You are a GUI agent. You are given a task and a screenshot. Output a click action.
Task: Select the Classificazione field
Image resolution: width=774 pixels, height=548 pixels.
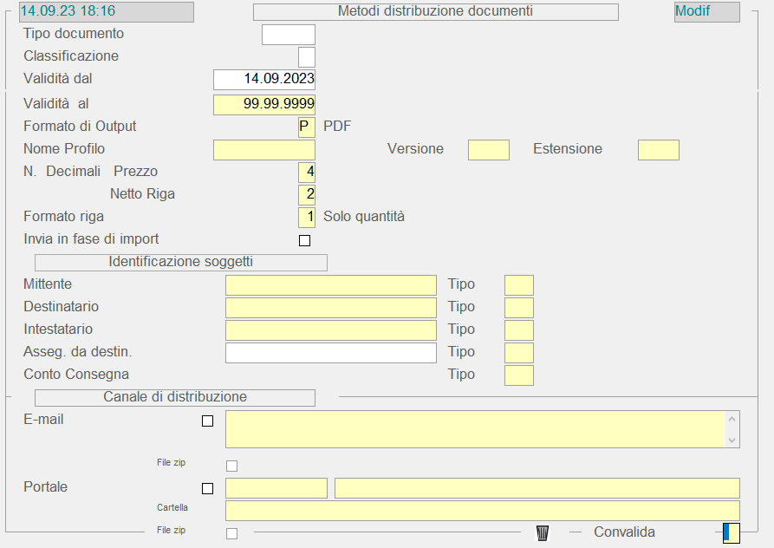[307, 57]
